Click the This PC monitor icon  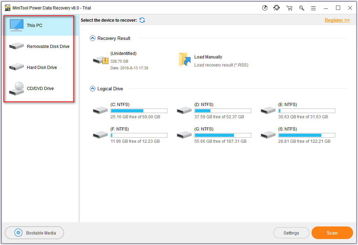[16, 25]
